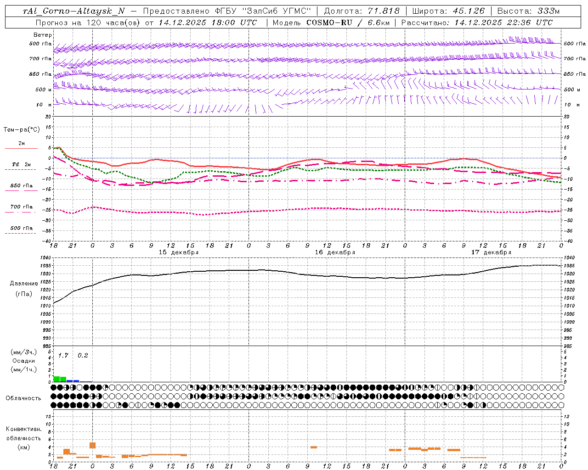Screen dimensions: 588x470
Task: Click the Осадки precipitation label
Action: coord(23,361)
